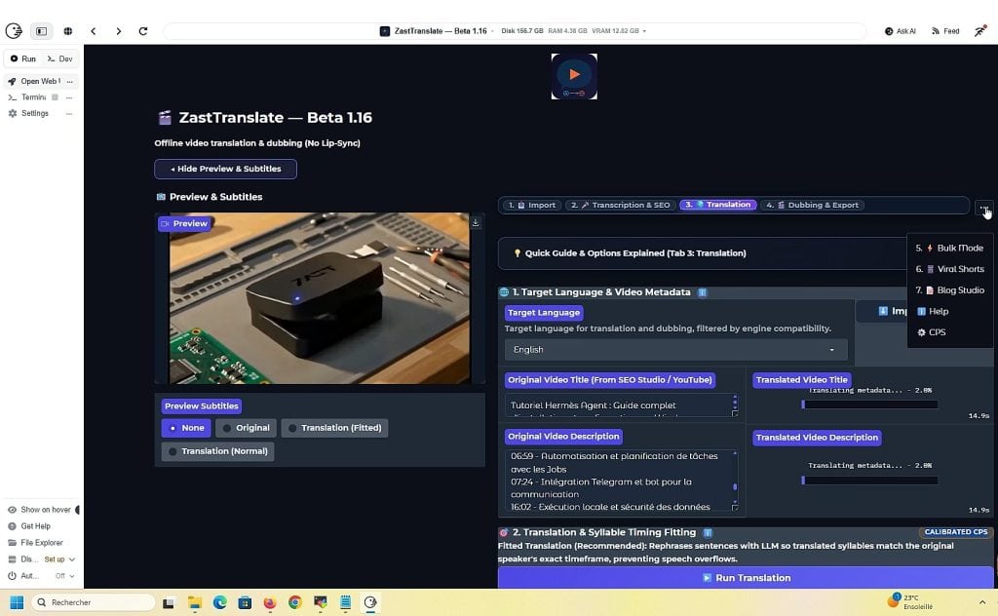Viewport: 998px width, 616px height.
Task: Open the Feed link in top bar
Action: [x=945, y=30]
